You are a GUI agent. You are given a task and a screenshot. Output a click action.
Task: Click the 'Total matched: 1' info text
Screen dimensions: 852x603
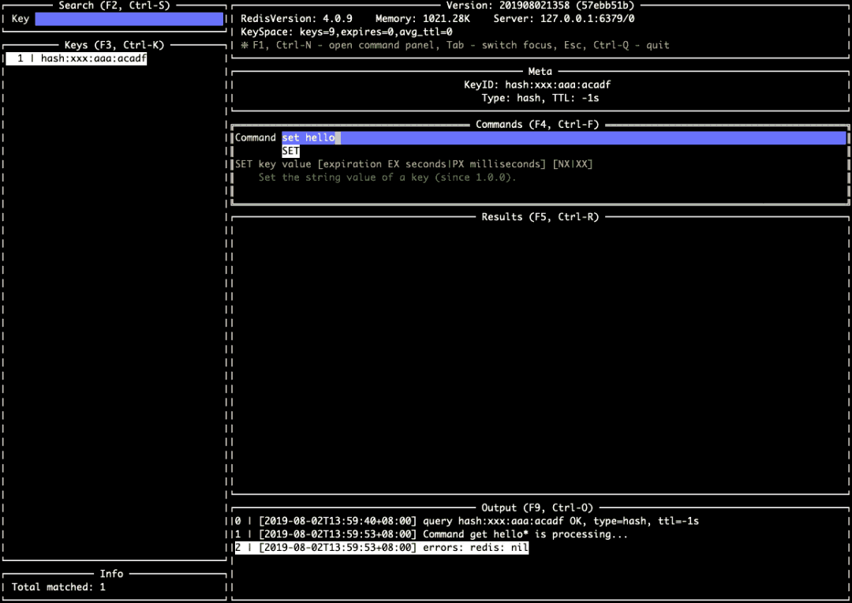[x=58, y=587]
